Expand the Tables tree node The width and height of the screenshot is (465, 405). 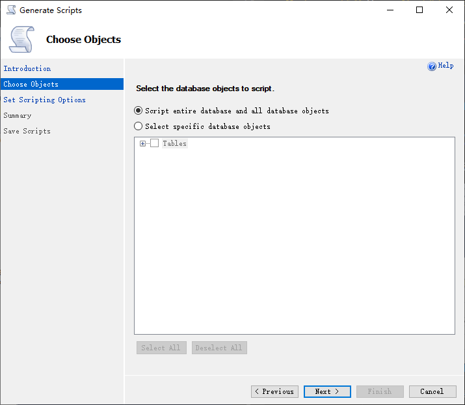pyautogui.click(x=143, y=143)
